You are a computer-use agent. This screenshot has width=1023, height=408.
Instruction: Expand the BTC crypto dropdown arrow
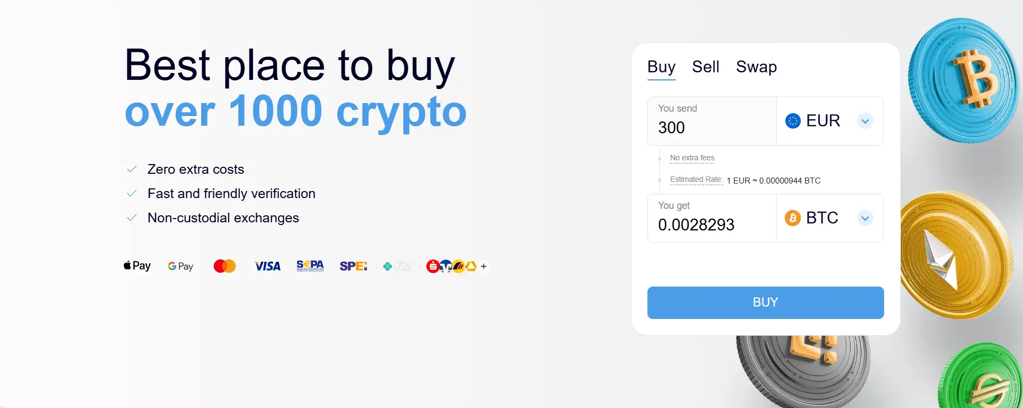[x=865, y=218]
